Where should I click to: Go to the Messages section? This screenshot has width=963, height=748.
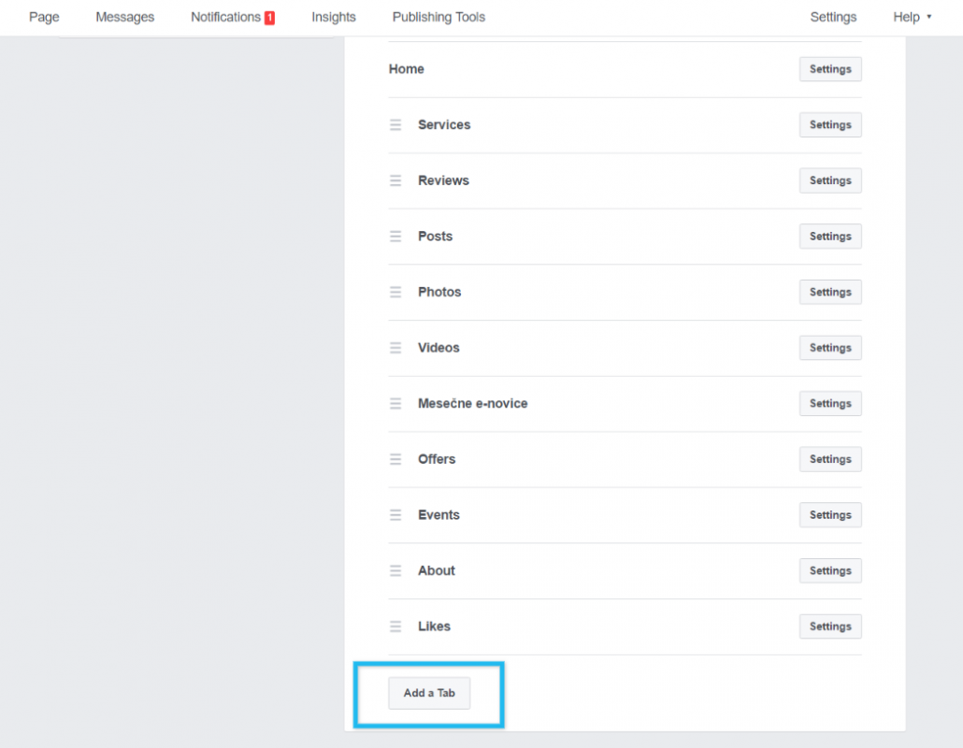click(124, 17)
